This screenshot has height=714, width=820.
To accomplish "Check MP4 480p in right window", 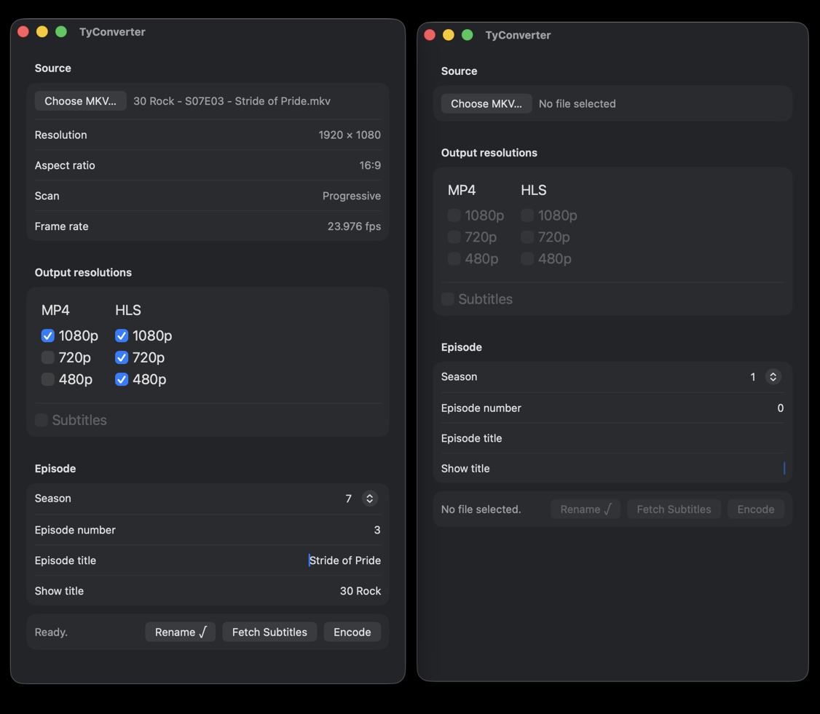I will (x=454, y=258).
